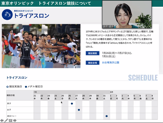Click the open circle legend for 競技実施日

click(x=7, y=87)
